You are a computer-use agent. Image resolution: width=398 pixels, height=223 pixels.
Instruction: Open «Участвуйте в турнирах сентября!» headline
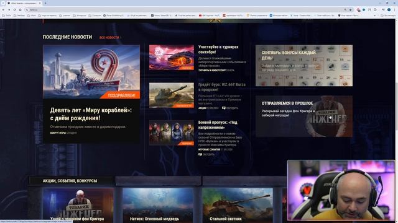pos(218,50)
